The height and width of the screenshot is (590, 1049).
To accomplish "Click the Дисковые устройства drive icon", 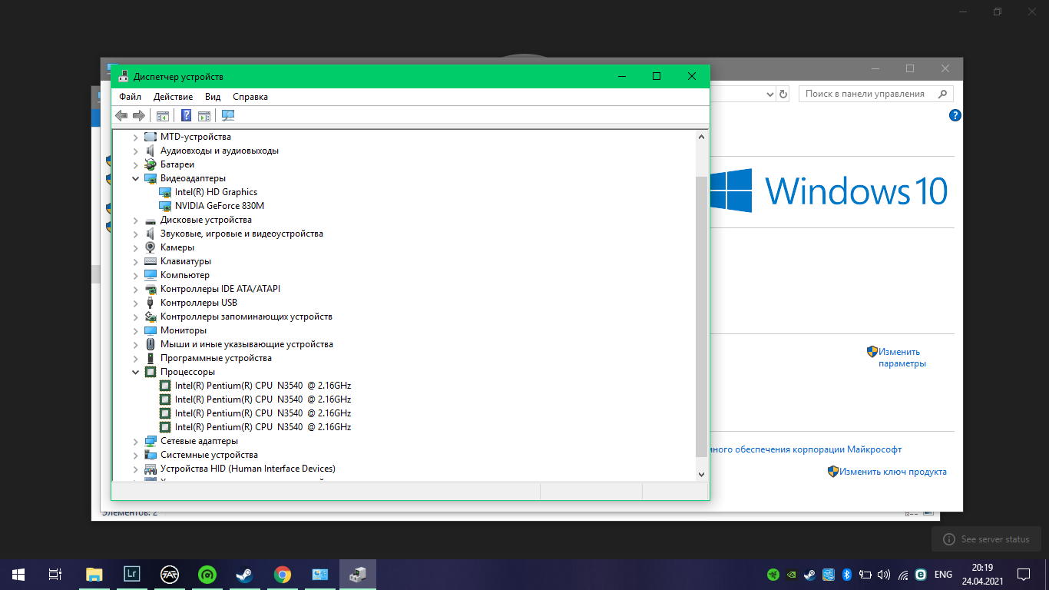I will pyautogui.click(x=151, y=220).
